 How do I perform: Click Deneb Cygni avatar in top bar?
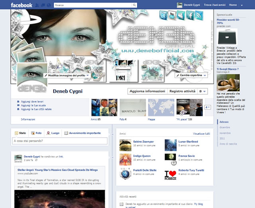click(180, 5)
